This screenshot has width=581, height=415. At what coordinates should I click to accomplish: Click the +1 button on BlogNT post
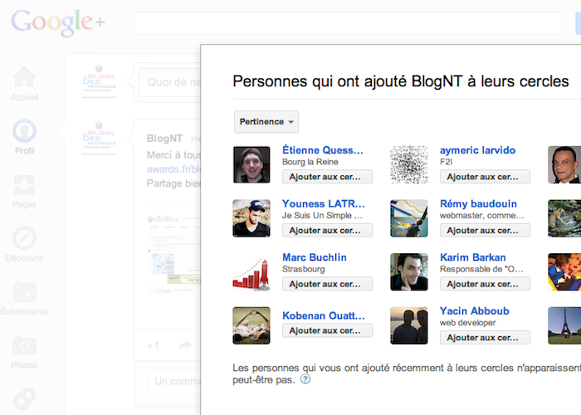point(153,346)
